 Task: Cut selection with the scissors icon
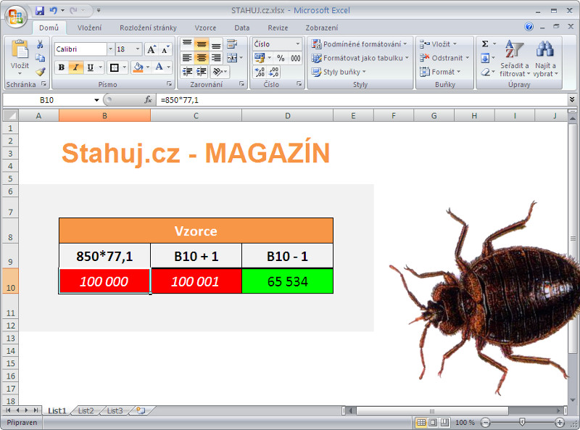[x=40, y=44]
